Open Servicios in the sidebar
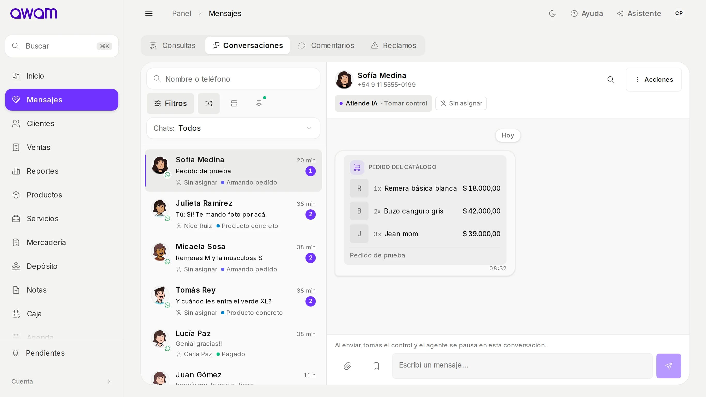 pyautogui.click(x=62, y=218)
